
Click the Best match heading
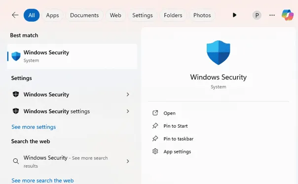pyautogui.click(x=24, y=36)
